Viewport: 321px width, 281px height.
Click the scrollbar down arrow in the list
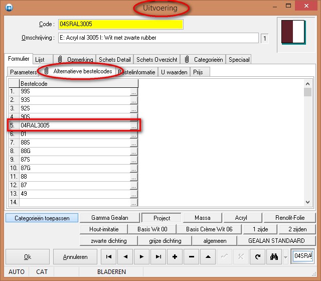[307, 202]
